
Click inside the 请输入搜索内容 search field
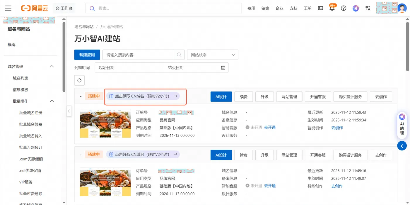pos(138,55)
